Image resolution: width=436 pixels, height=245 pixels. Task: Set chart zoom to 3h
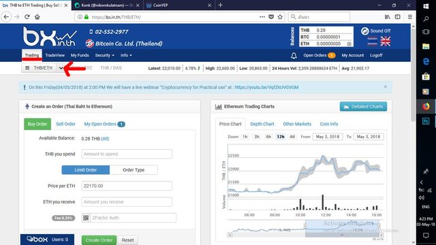pyautogui.click(x=257, y=137)
